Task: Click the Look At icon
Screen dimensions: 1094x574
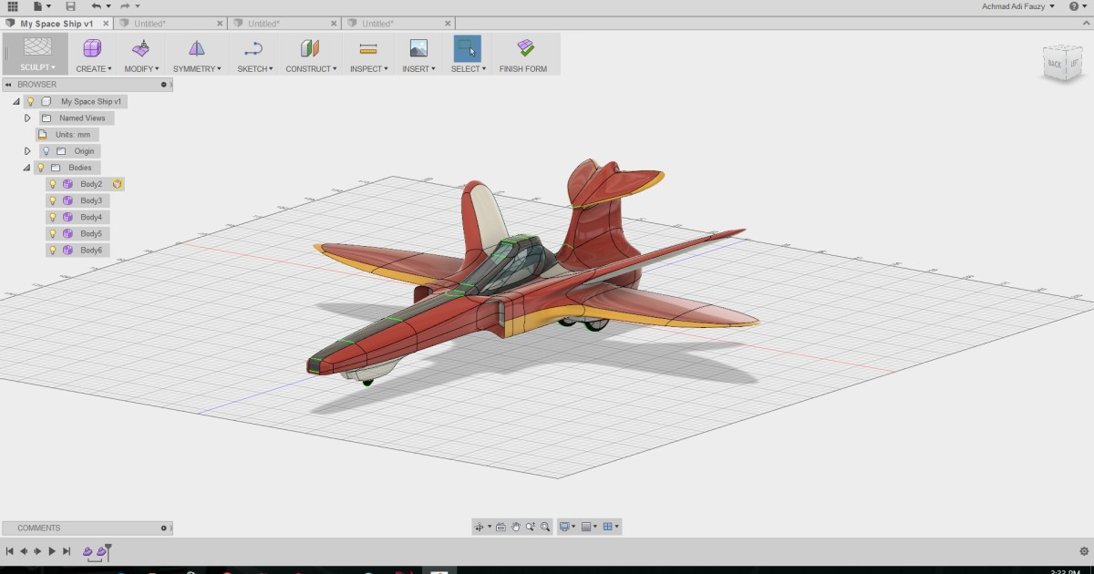Action: 501,527
